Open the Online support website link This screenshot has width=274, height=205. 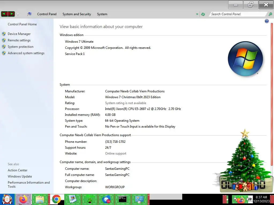click(116, 153)
